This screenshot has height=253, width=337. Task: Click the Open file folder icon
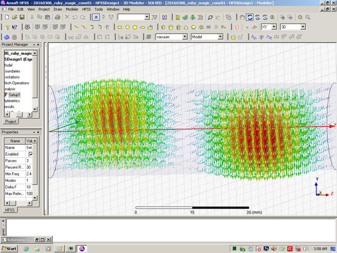pyautogui.click(x=14, y=17)
